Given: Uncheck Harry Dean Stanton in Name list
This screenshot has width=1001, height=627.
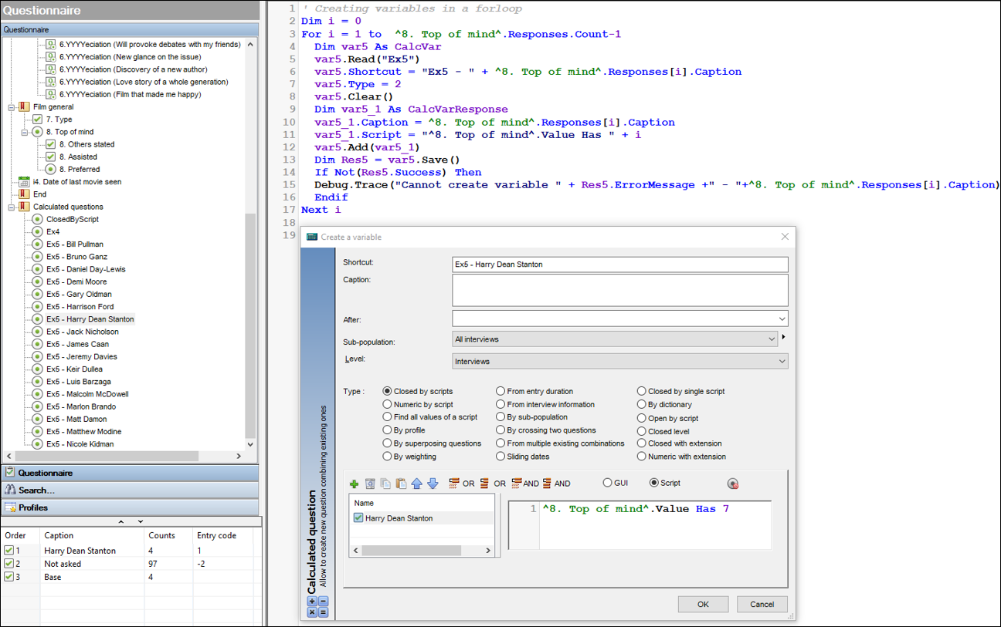Looking at the screenshot, I should 358,518.
